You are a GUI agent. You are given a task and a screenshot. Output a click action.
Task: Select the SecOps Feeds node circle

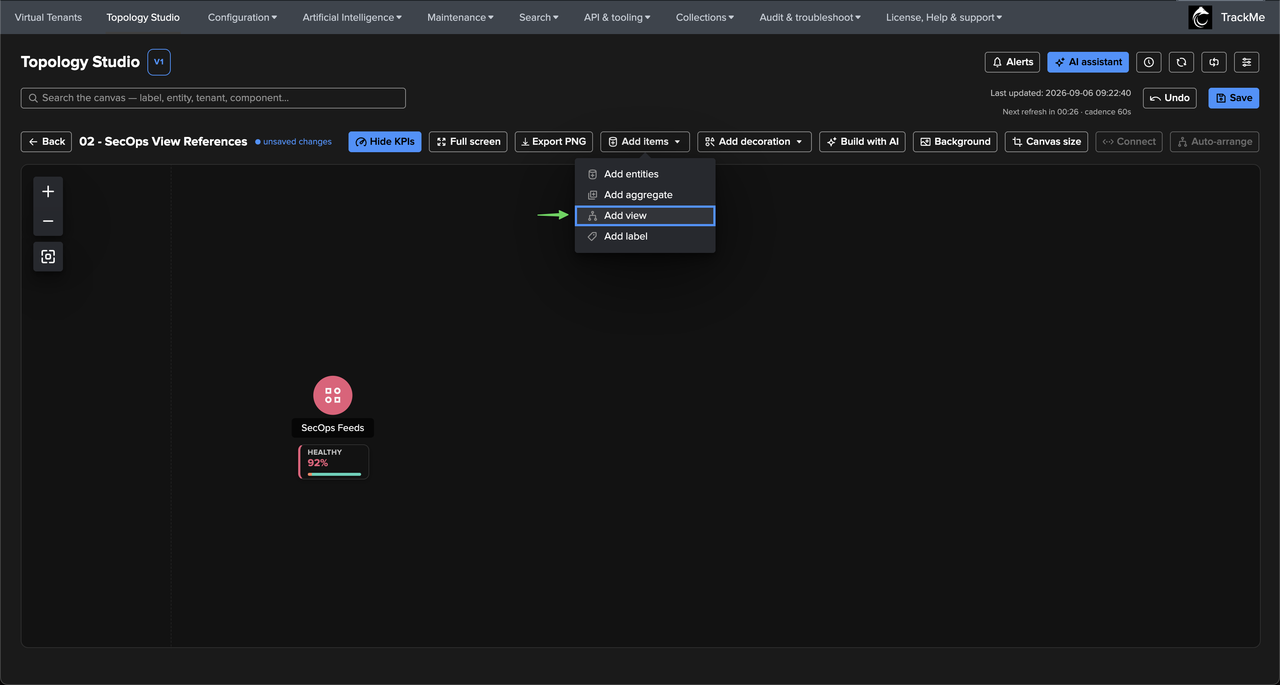333,395
